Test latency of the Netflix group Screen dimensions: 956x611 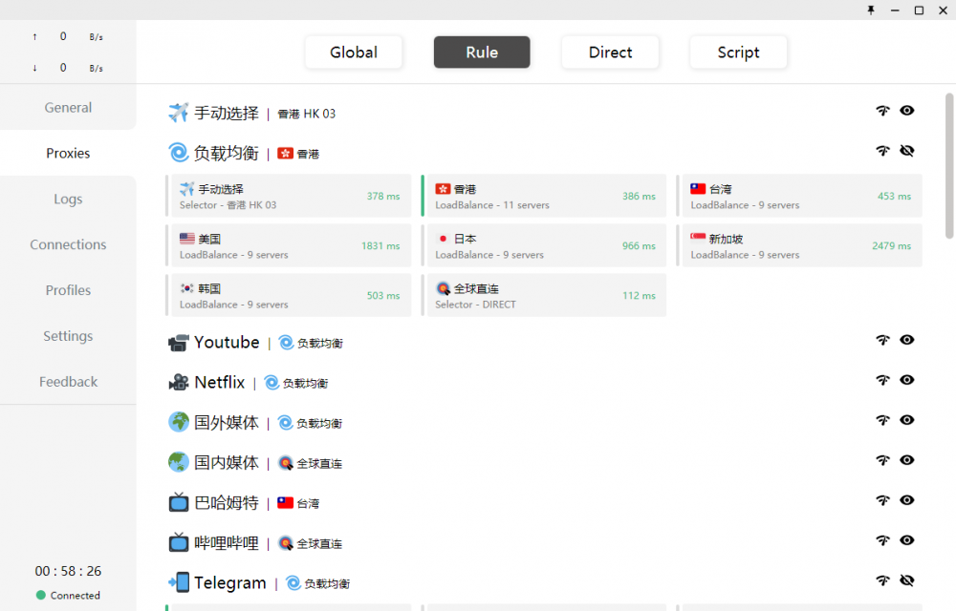pyautogui.click(x=882, y=380)
